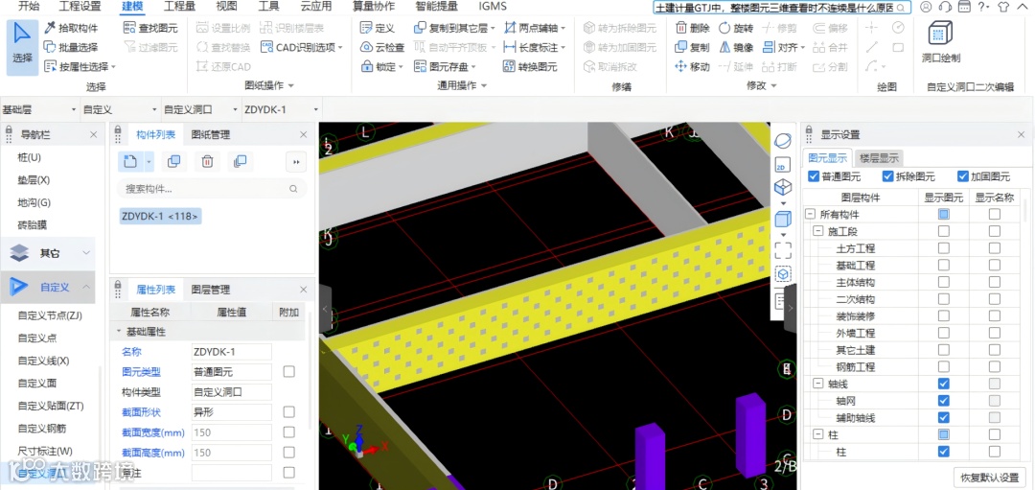1035x490 pixels.
Task: Expand 其它 section in 导航栏
Action: [x=86, y=252]
